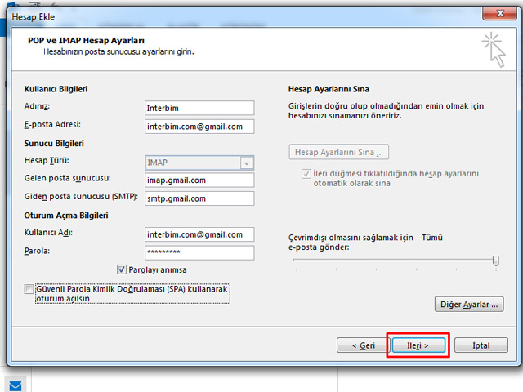
Task: Click the E-posta Adresi field
Action: coord(199,127)
